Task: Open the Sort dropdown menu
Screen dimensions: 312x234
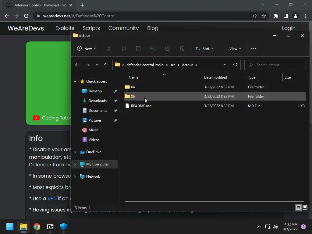Action: [x=204, y=48]
